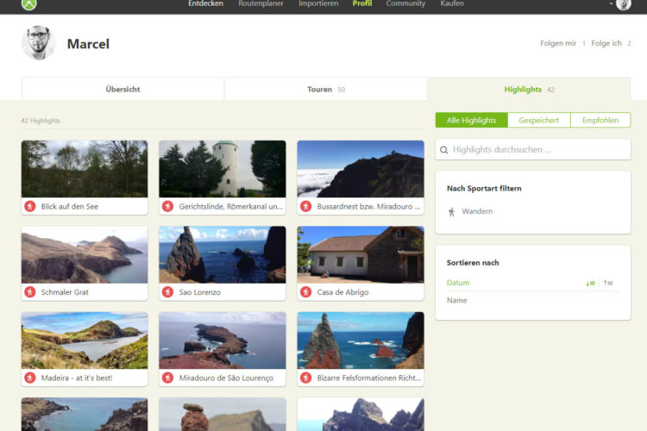Sort highlights by Name
Image resolution: width=647 pixels, height=431 pixels.
[456, 300]
